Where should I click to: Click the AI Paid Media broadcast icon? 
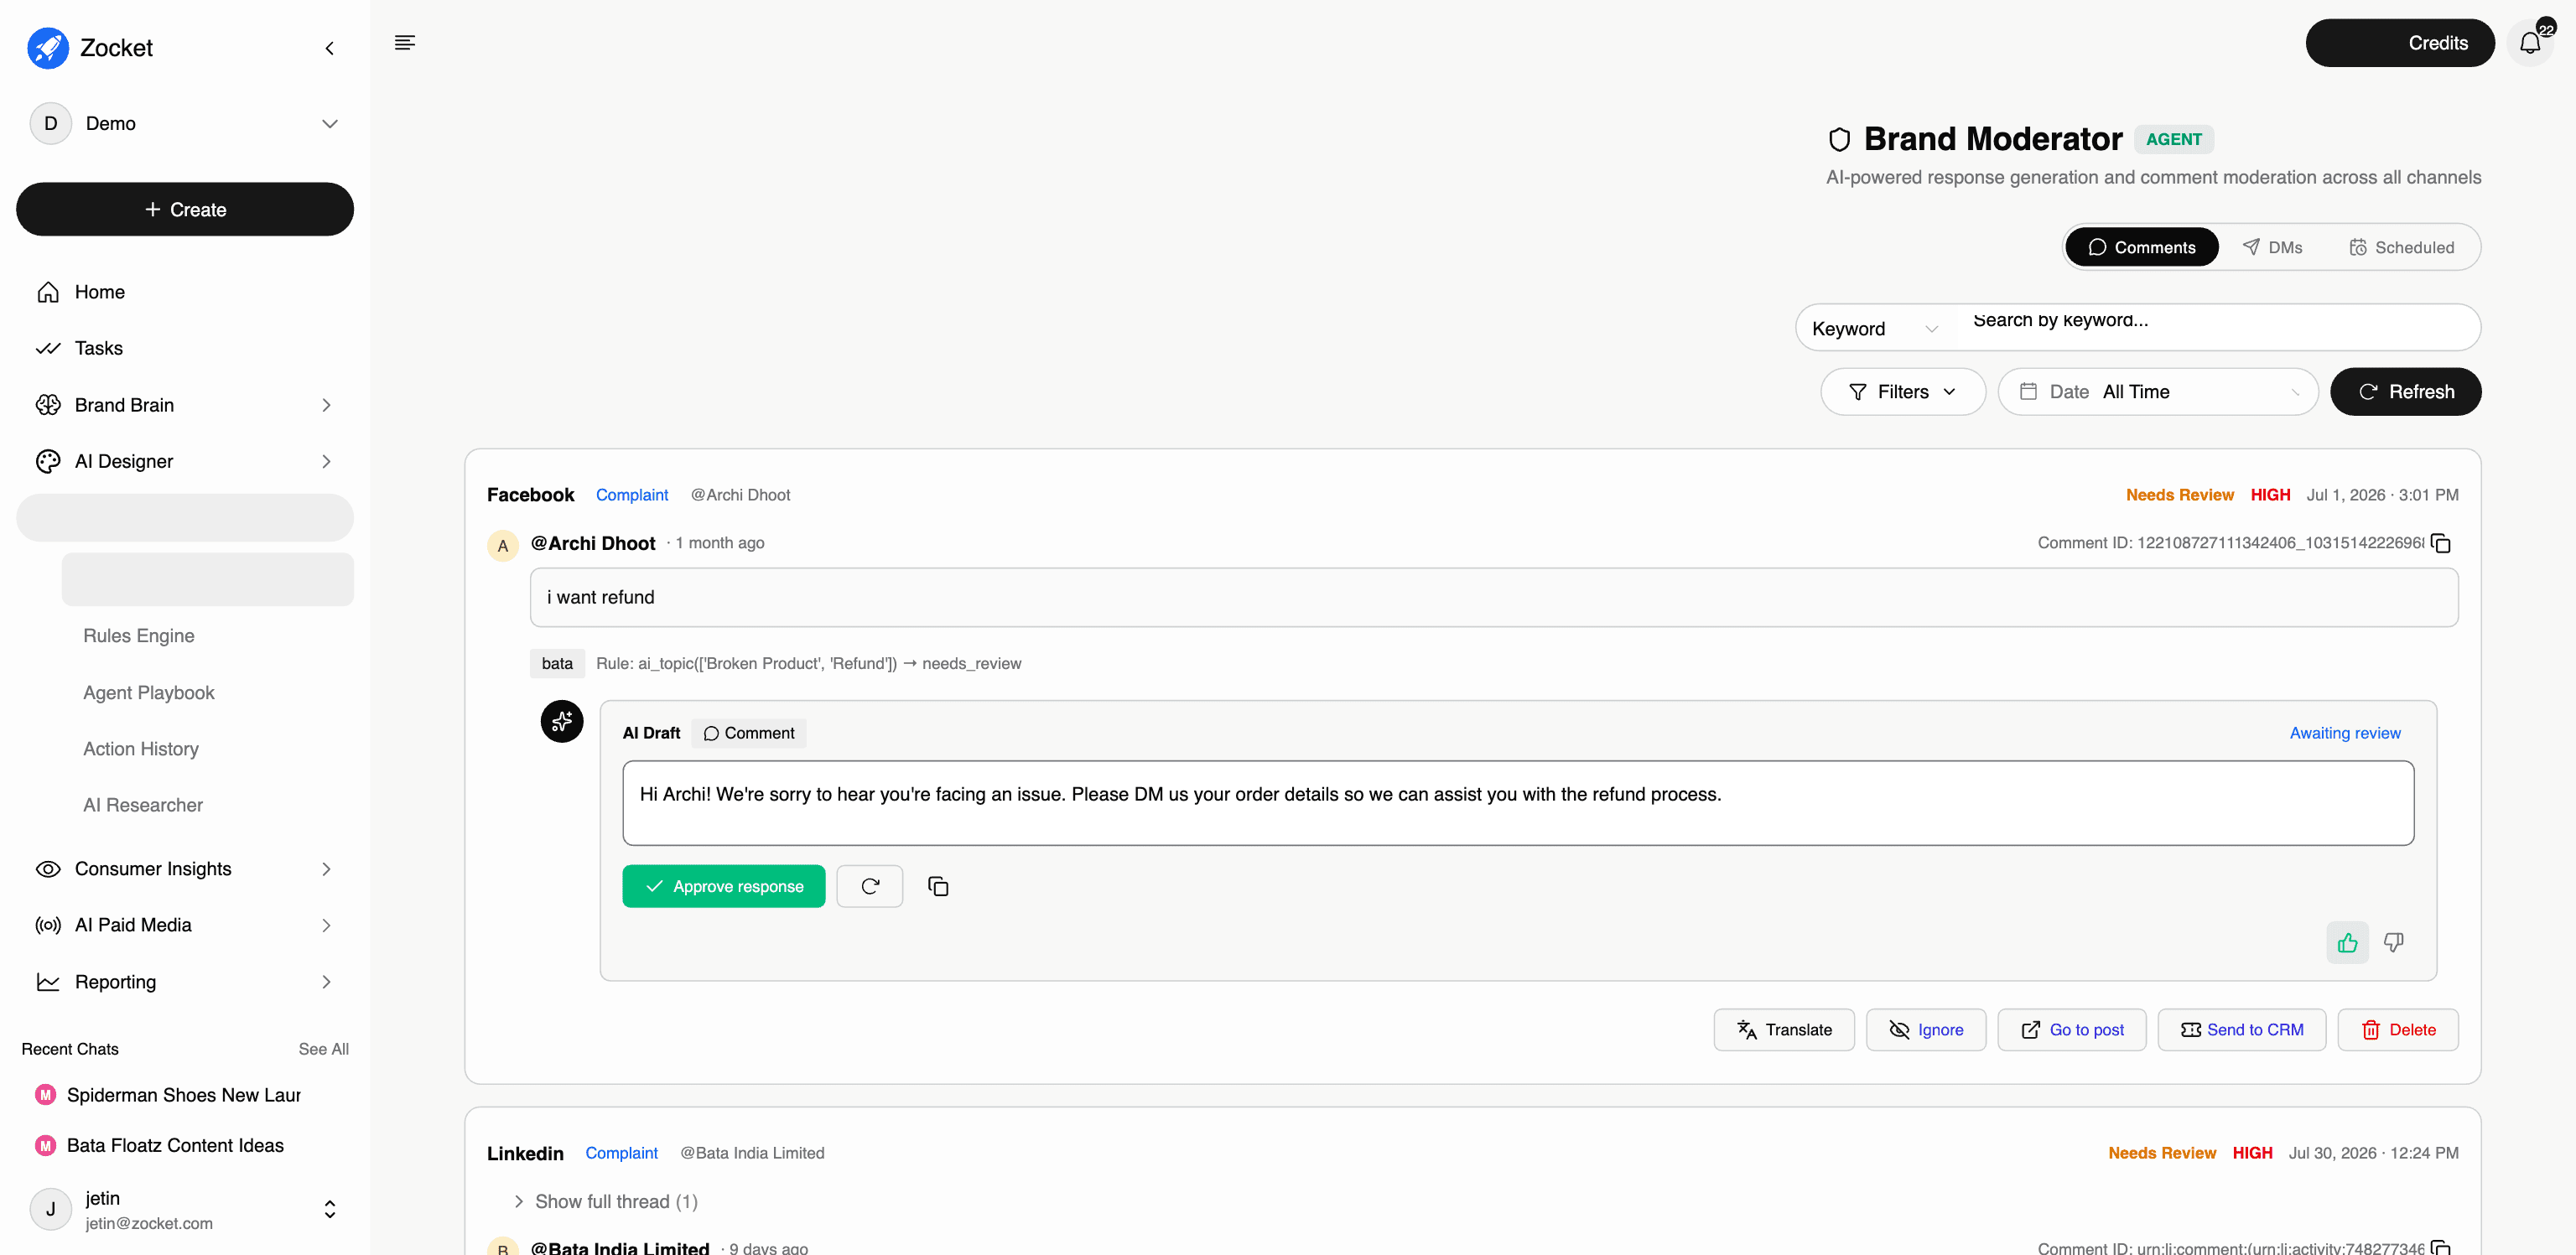tap(48, 925)
